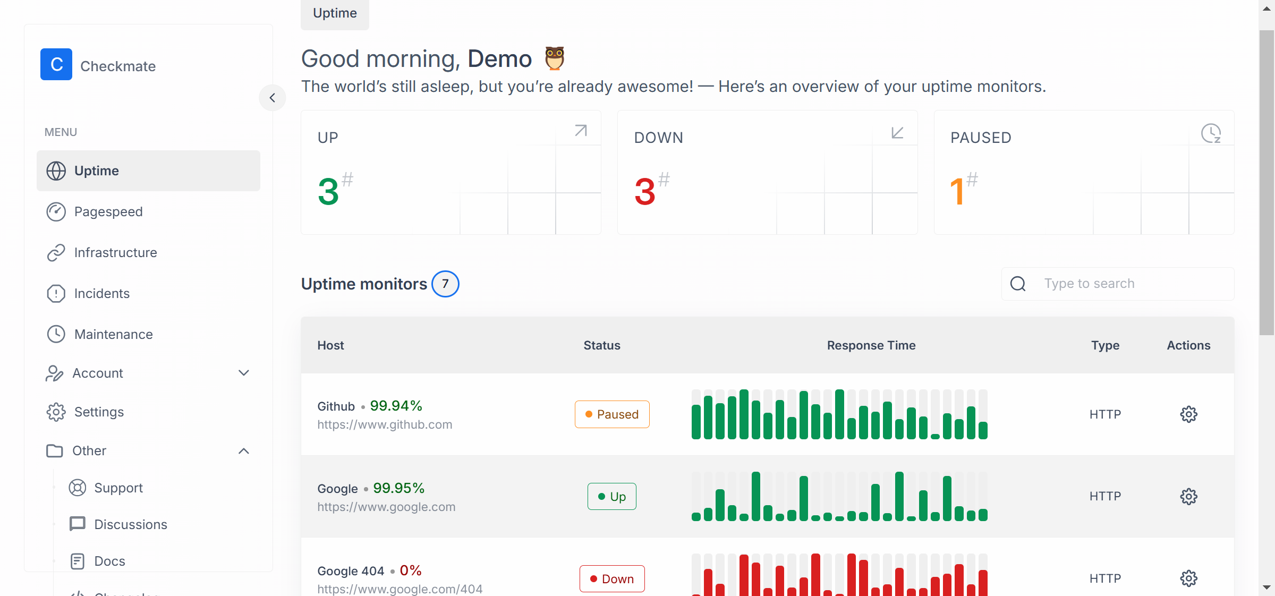The width and height of the screenshot is (1275, 596).
Task: Click the Down status badge for Google 404
Action: click(x=612, y=578)
